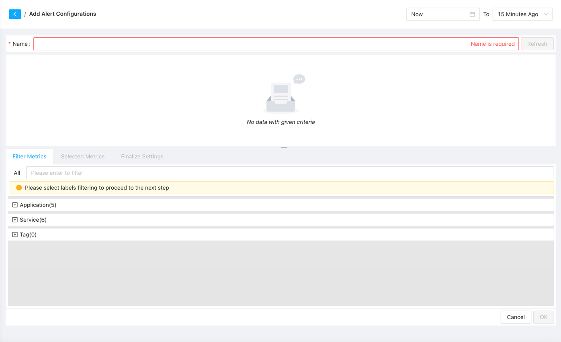Click the orange warning icon in banner
This screenshot has height=342, width=561.
point(19,188)
